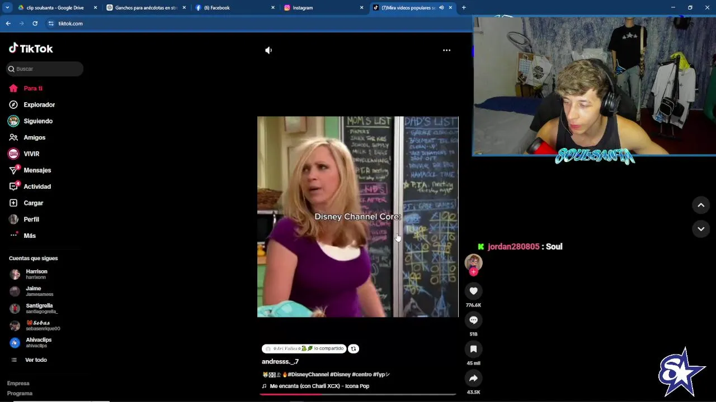Mute the TikTok tab audio icon
Image resolution: width=716 pixels, height=402 pixels.
pos(441,8)
